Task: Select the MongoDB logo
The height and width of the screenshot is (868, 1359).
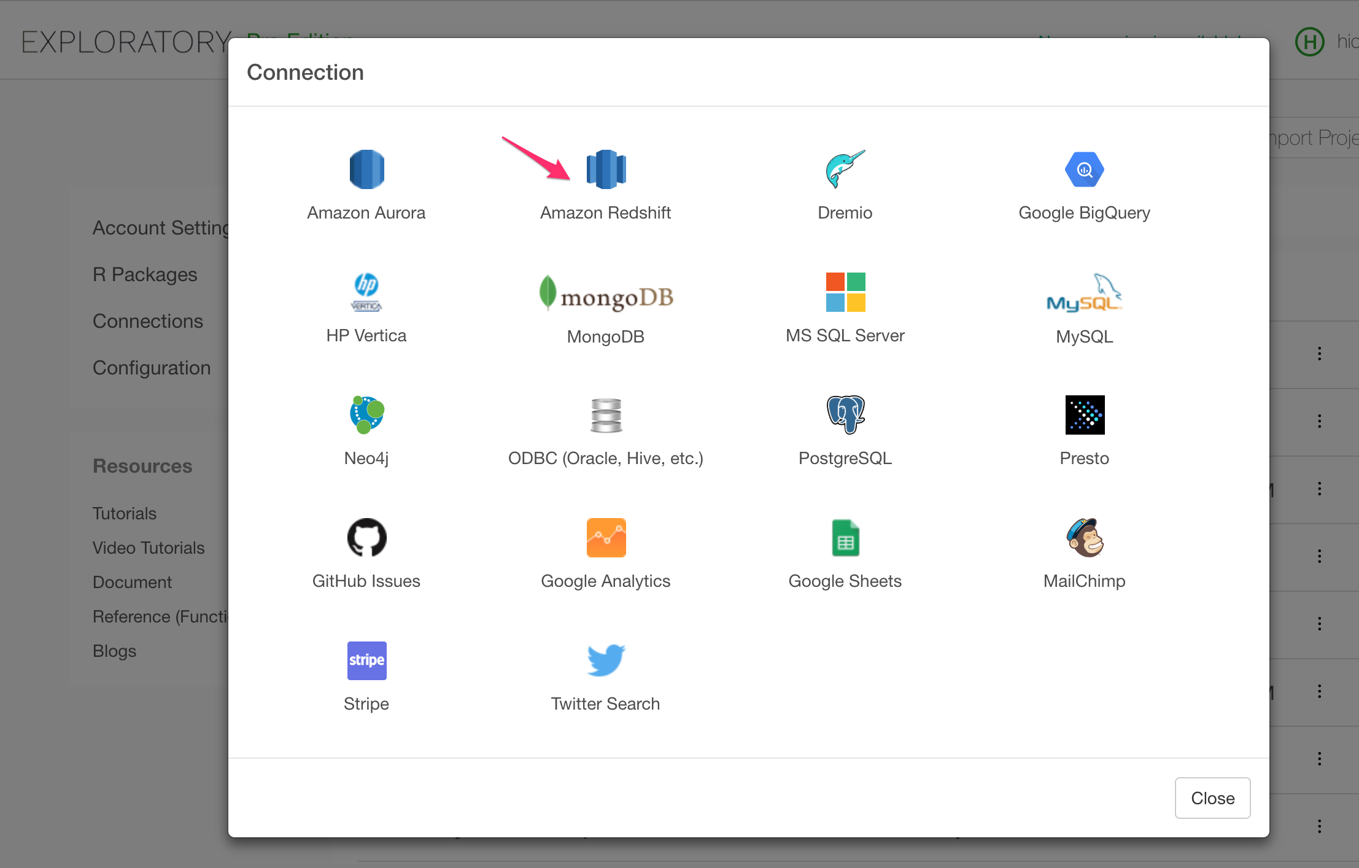Action: [606, 293]
